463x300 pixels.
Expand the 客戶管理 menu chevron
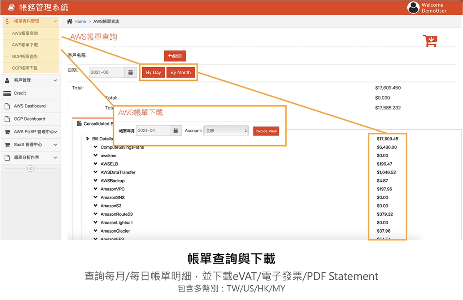(x=55, y=80)
